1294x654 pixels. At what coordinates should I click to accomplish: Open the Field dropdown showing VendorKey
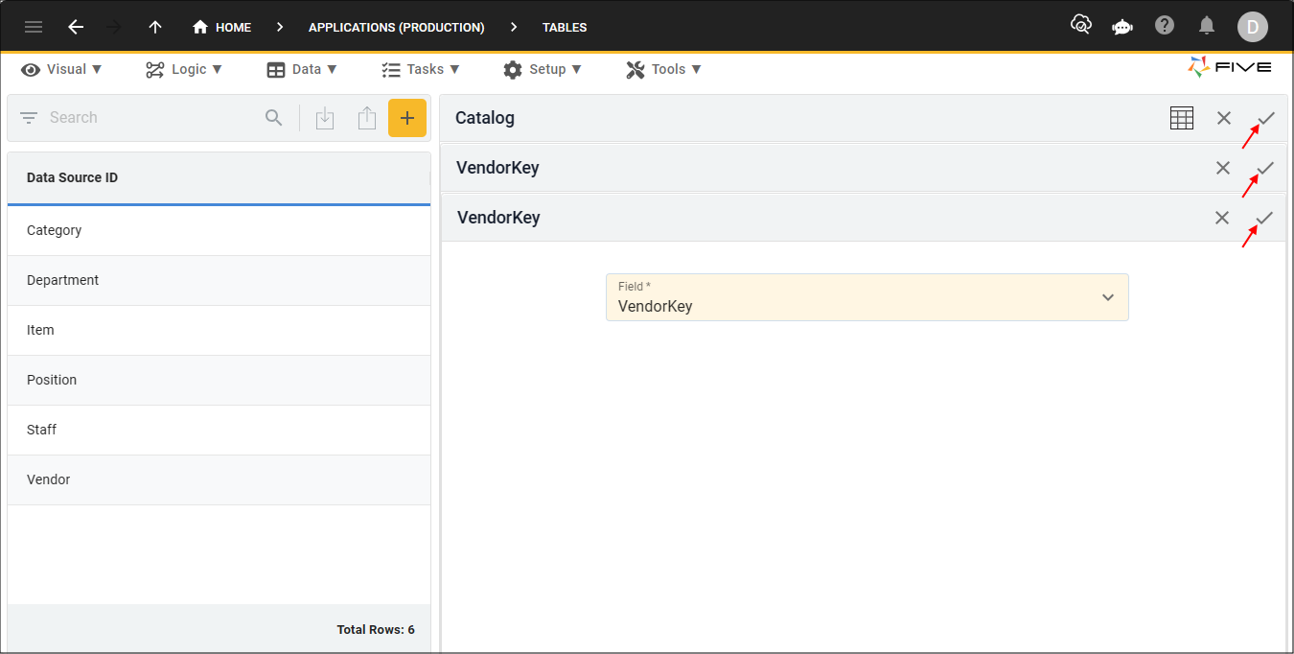867,297
